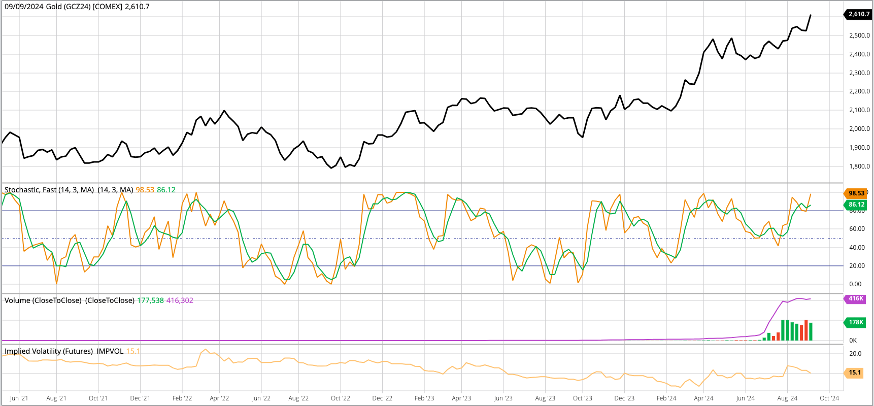Click the 2,000.0 level on price axis
This screenshot has width=874, height=406.
click(x=859, y=129)
